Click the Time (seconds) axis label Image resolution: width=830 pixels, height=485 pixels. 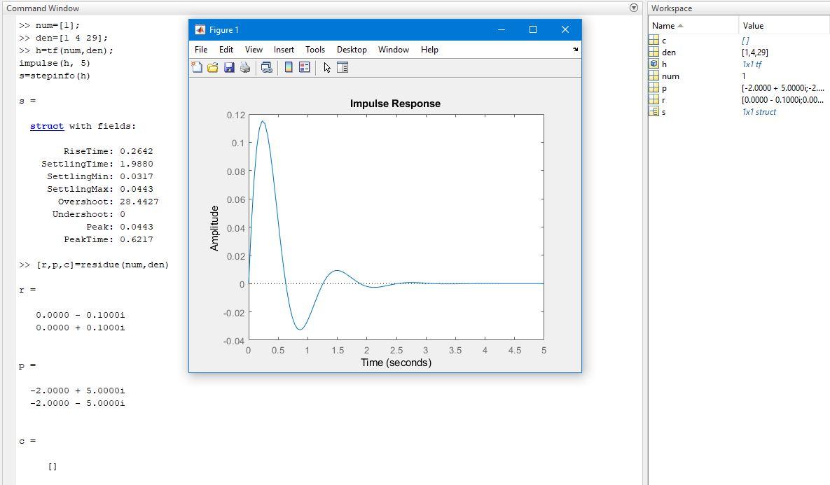[396, 363]
